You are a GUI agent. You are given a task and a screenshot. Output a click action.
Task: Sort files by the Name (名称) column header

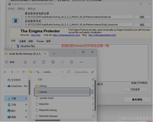tap(40, 79)
